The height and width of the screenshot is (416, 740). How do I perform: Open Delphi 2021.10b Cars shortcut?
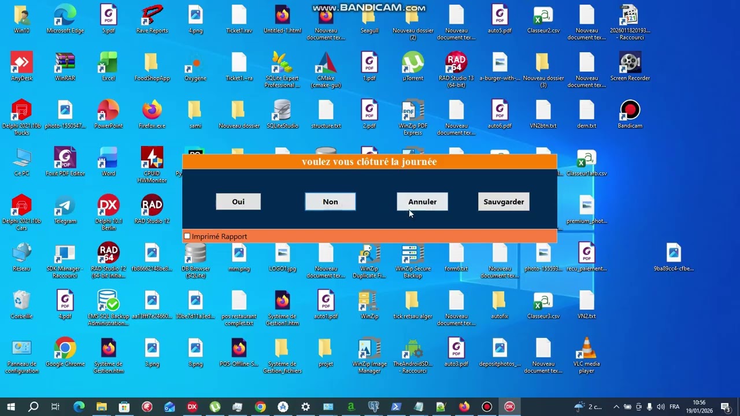click(x=21, y=213)
